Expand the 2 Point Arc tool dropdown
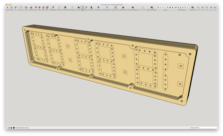The image size is (223, 136). coord(23,8)
